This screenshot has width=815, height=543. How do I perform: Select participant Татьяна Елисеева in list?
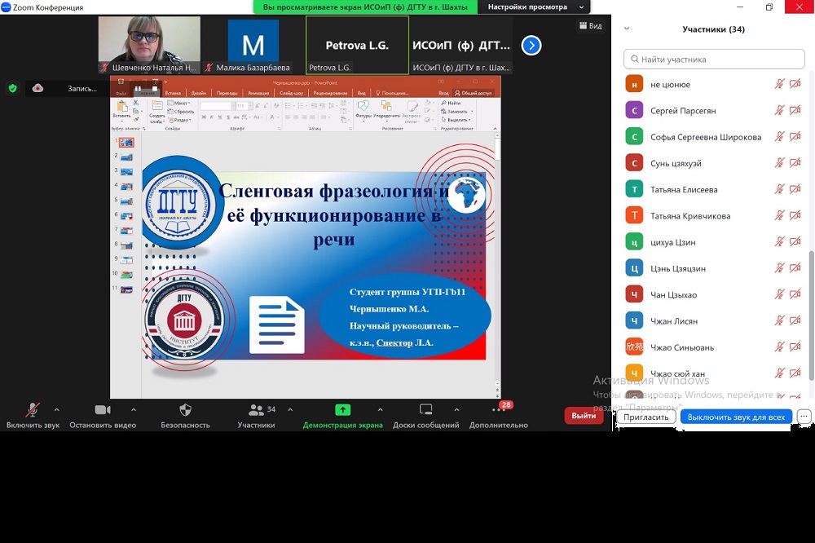click(684, 190)
